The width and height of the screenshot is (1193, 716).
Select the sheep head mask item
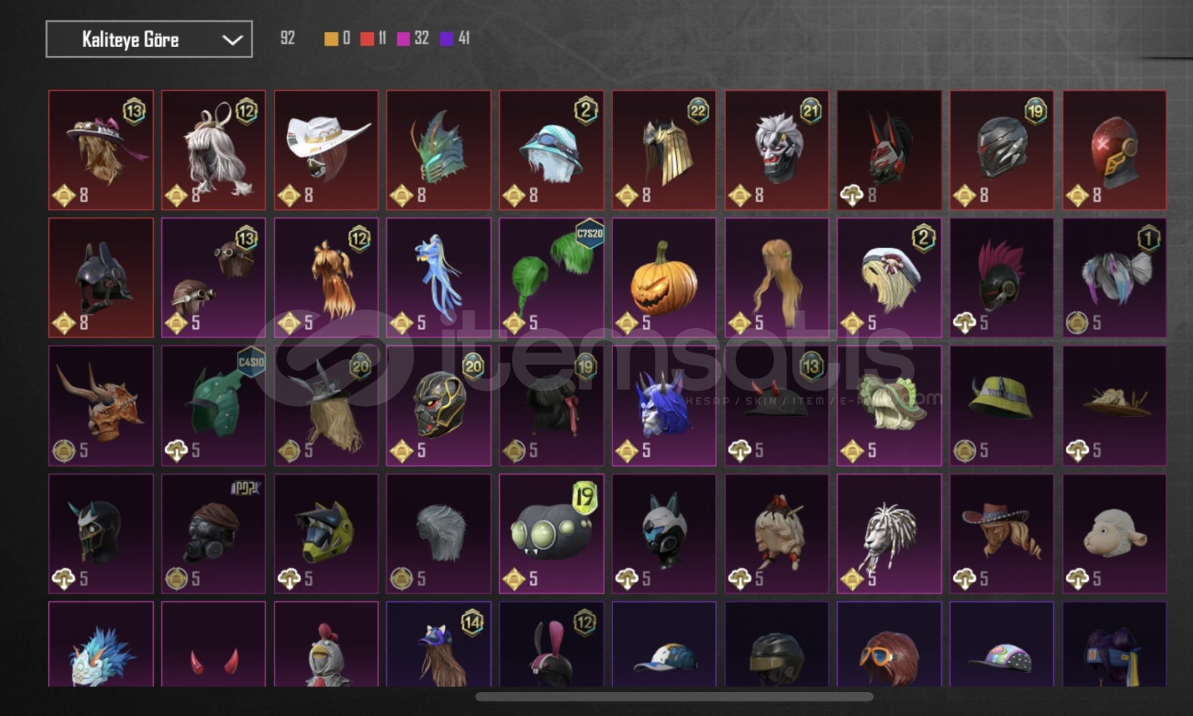[1115, 534]
